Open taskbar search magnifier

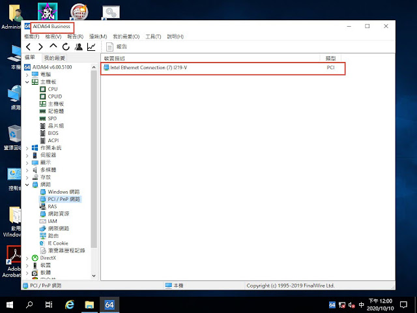click(29, 305)
